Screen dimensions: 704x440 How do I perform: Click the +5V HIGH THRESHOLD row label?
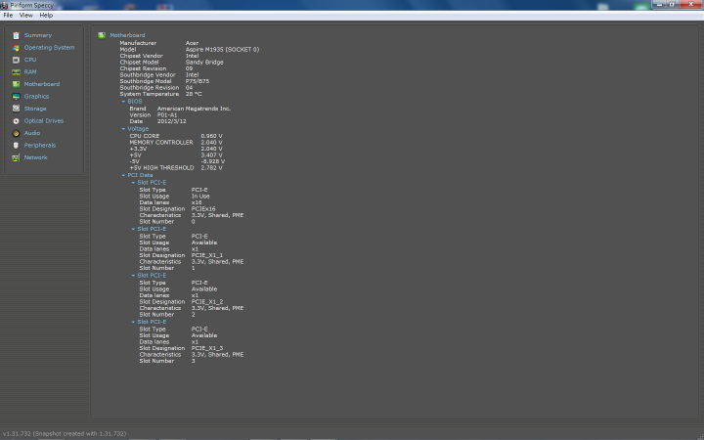point(161,168)
